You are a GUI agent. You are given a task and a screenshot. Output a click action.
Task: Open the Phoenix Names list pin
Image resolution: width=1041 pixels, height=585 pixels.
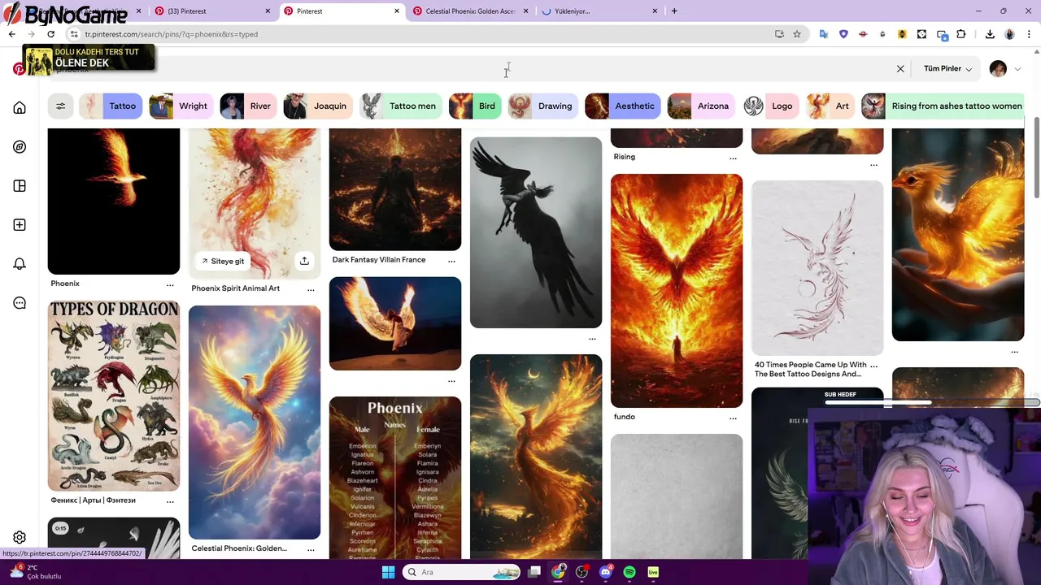[395, 478]
